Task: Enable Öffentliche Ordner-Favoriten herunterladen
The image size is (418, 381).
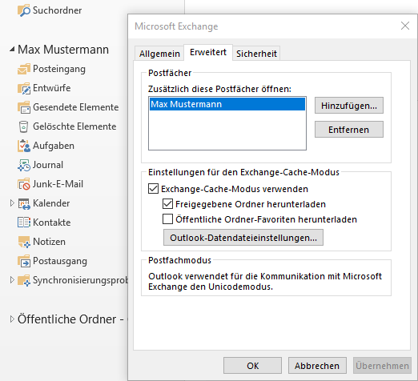Action: point(167,219)
